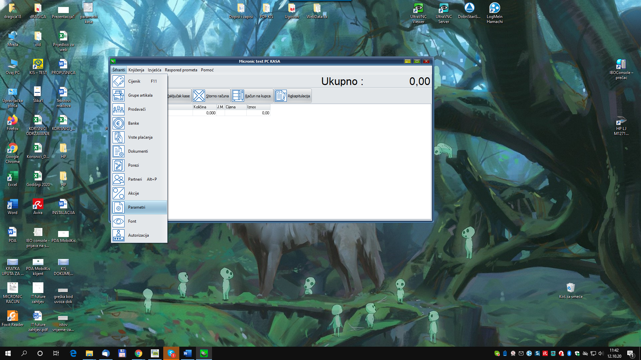The height and width of the screenshot is (360, 641).
Task: Open Cijenik from the Šifranti menu
Action: pos(139,81)
